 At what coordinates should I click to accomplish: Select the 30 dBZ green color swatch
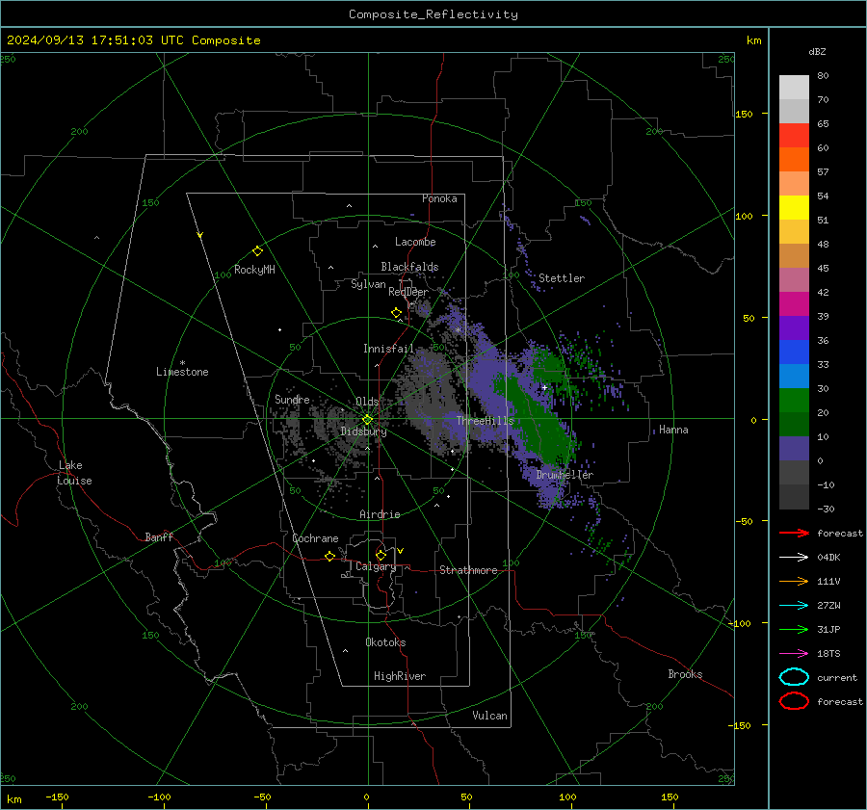coord(794,400)
